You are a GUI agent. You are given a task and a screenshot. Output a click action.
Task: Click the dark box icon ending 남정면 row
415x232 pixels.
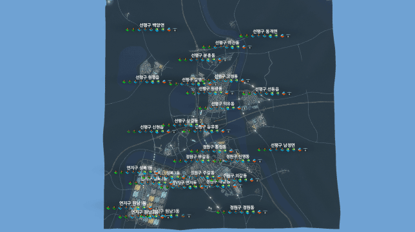pyautogui.click(x=305, y=150)
